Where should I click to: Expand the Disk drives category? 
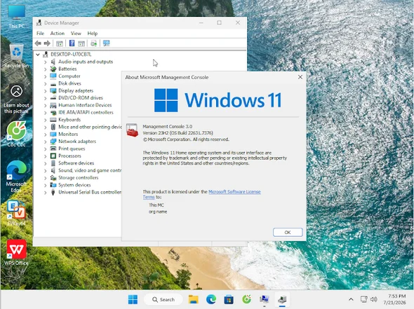(45, 84)
